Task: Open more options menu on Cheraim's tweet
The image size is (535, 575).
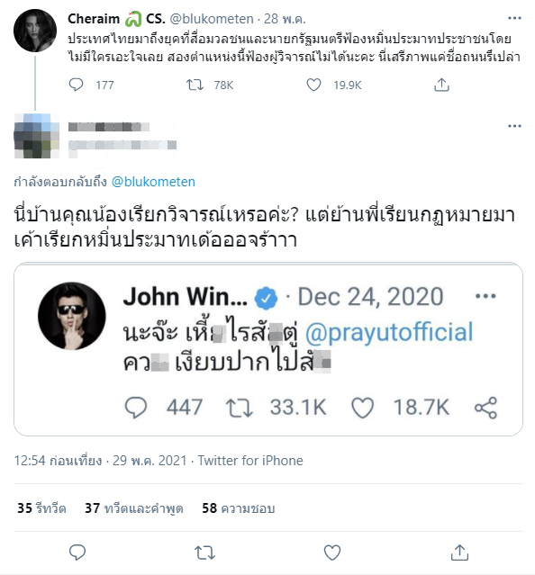Action: tap(514, 18)
